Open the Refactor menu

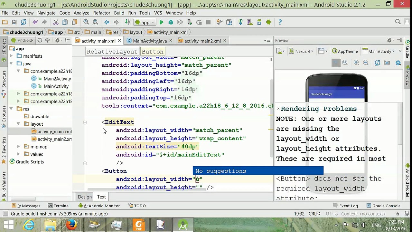pyautogui.click(x=101, y=13)
